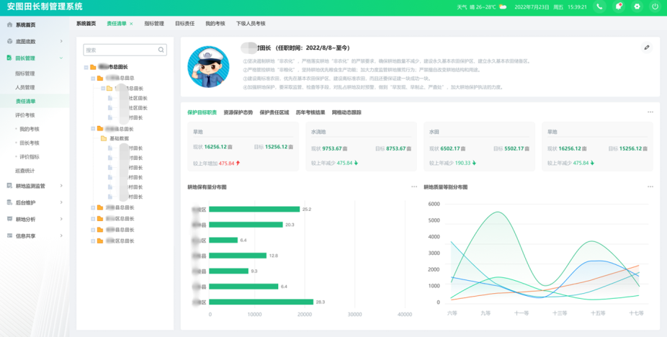Close the 责任清单 tab
The height and width of the screenshot is (337, 667).
pos(131,24)
